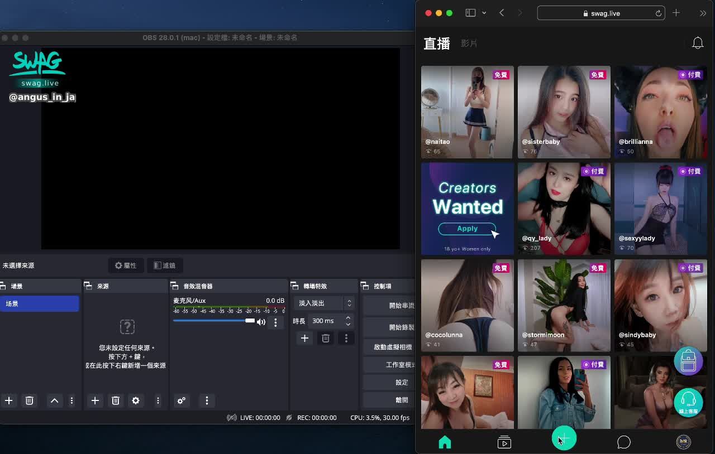Viewport: 715px width, 454px height.
Task: Add a new scene in OBS
Action: [x=9, y=400]
